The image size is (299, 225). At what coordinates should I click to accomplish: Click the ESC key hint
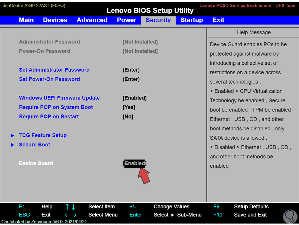[24, 215]
